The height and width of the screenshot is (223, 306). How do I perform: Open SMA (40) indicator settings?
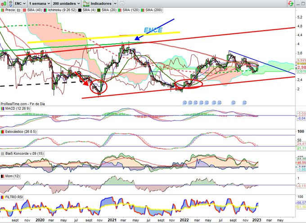[35, 10]
